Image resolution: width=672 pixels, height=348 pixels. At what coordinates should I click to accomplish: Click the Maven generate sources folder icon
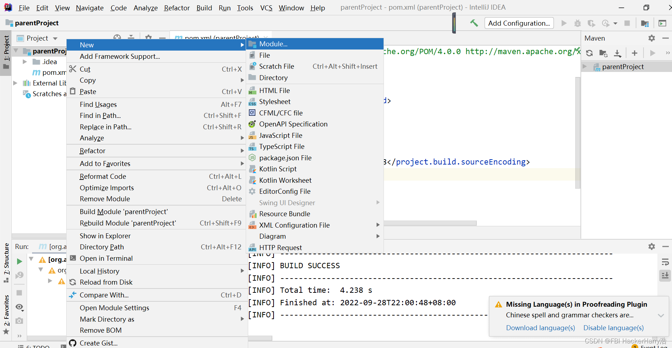603,53
